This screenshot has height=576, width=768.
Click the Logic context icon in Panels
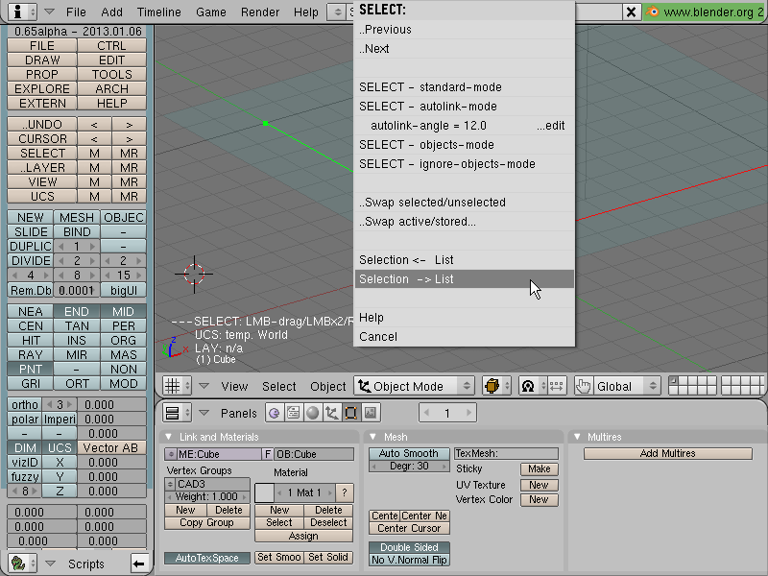[274, 413]
